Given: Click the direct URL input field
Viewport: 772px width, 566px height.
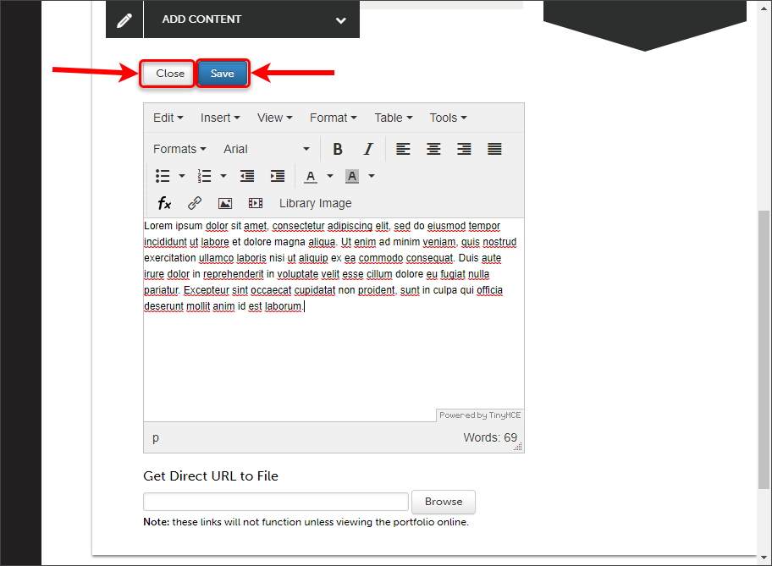Looking at the screenshot, I should tap(275, 502).
